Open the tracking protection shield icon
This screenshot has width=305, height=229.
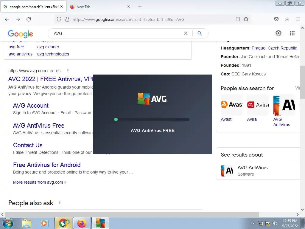coord(59,19)
